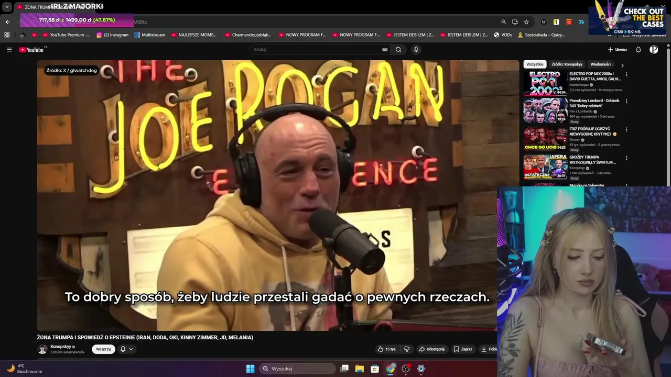Dislike the video with thumbs-down

(x=407, y=349)
